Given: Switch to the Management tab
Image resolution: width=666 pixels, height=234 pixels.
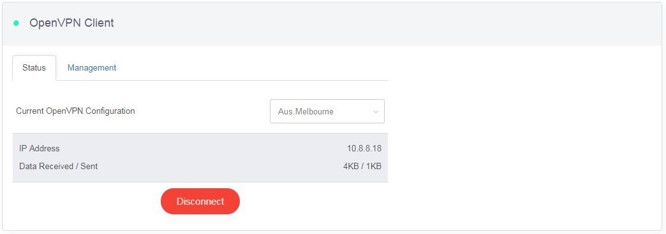Looking at the screenshot, I should [92, 67].
